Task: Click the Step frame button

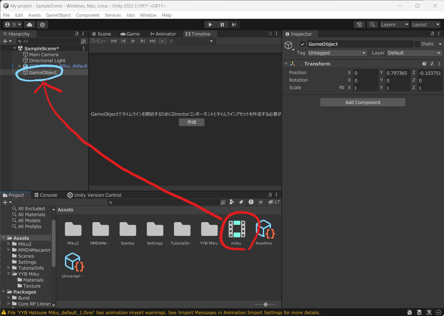Action: click(x=234, y=25)
